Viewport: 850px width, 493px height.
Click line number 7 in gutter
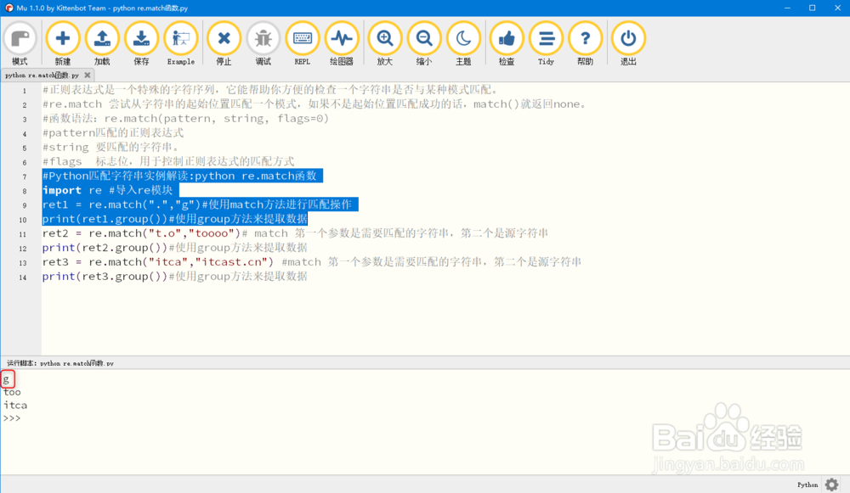tap(24, 176)
